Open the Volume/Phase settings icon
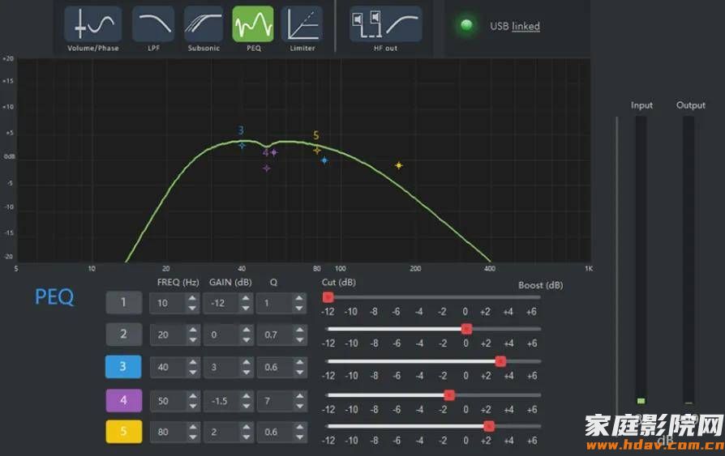The width and height of the screenshot is (725, 456). (x=92, y=24)
